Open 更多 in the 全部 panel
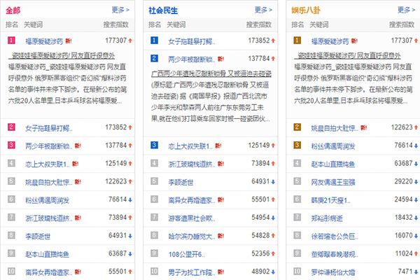 (x=120, y=10)
